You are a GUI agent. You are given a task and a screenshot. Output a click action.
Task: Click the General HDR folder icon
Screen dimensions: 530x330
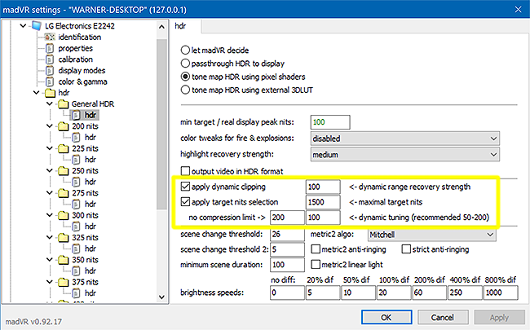pos(64,103)
